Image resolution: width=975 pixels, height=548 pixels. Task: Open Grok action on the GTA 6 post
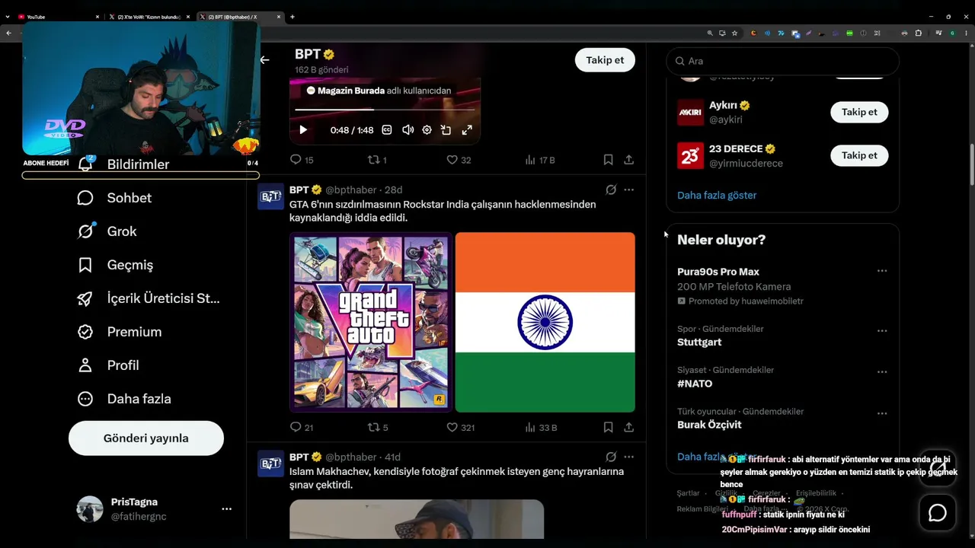click(611, 190)
